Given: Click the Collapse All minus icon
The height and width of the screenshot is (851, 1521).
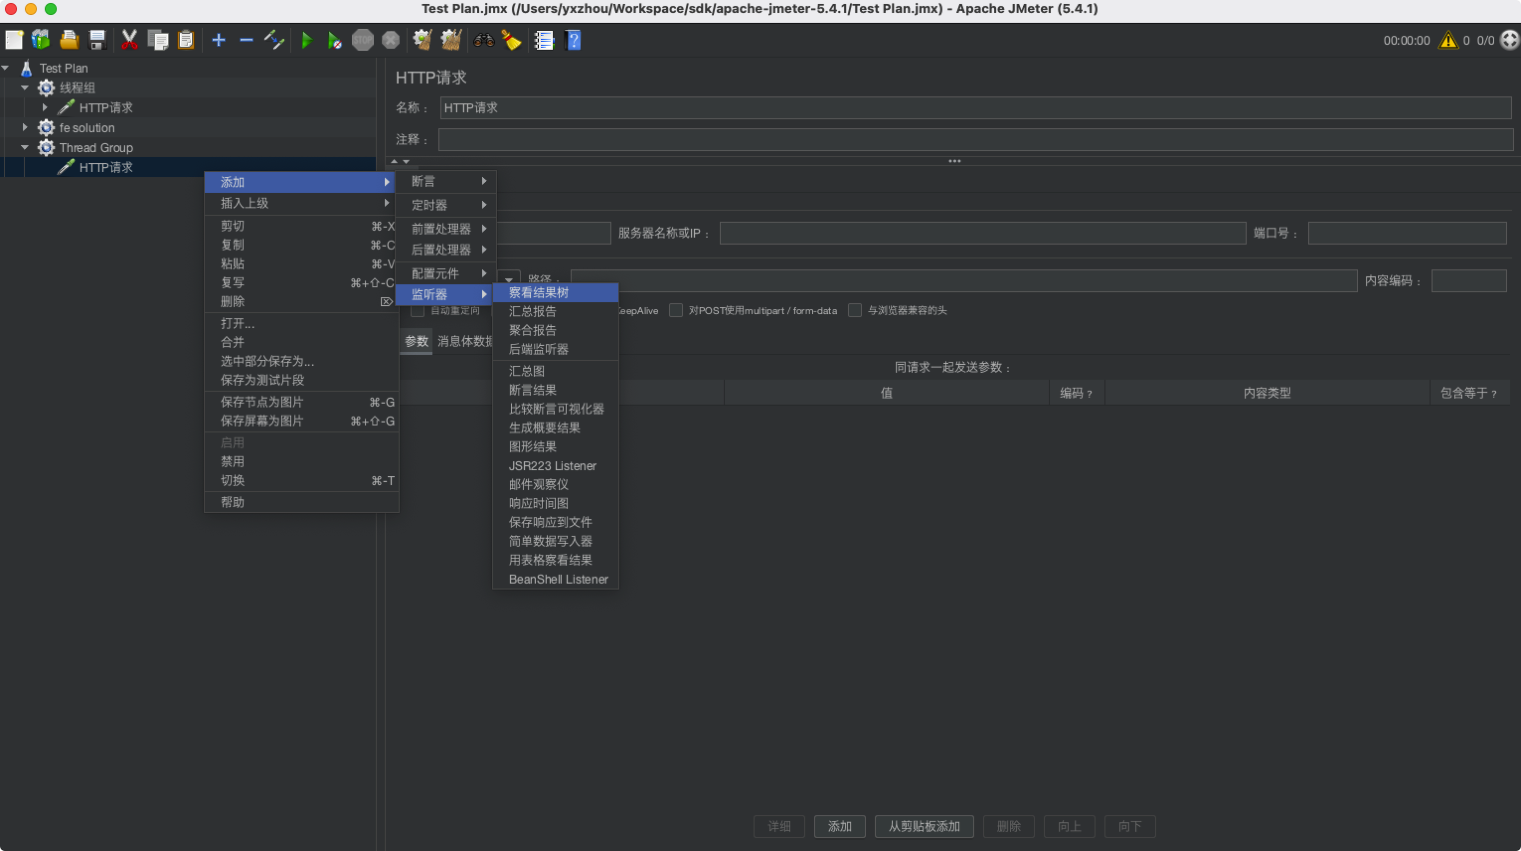Looking at the screenshot, I should coord(246,40).
